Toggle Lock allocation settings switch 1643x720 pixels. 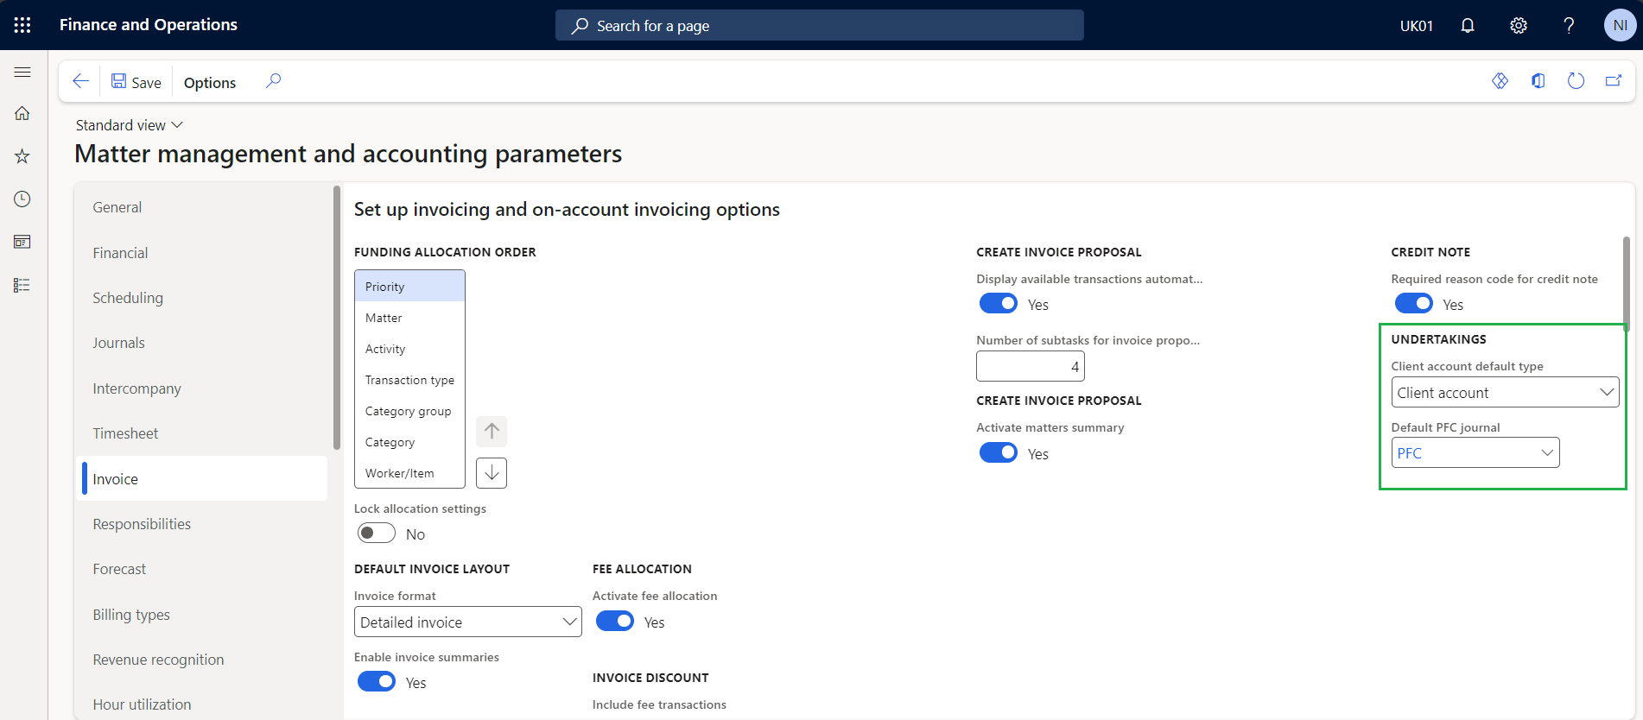[x=377, y=534]
